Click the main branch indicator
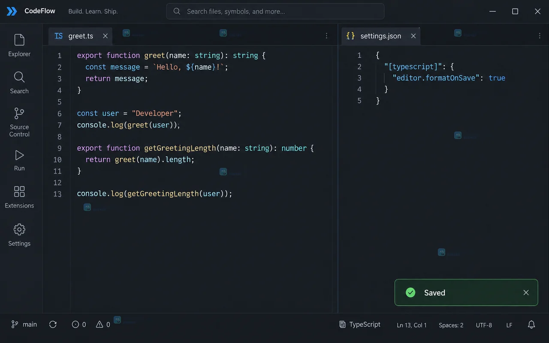The height and width of the screenshot is (343, 549). pos(24,325)
